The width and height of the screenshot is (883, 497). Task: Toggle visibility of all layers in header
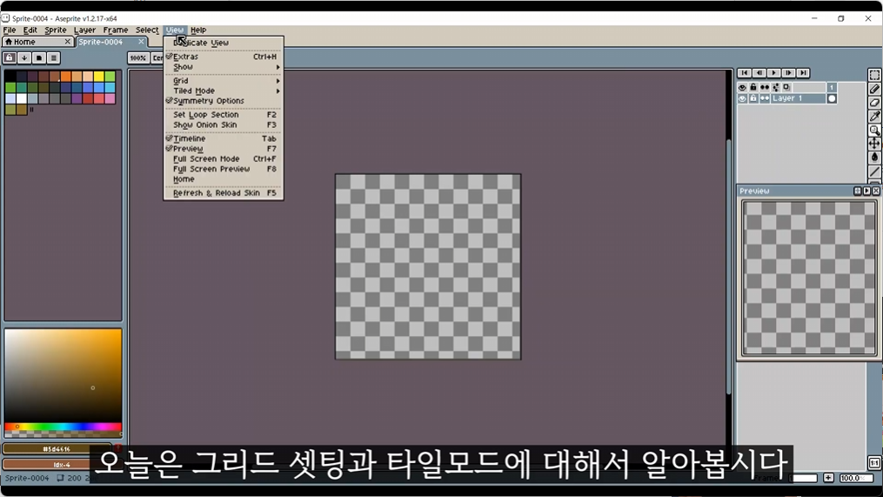tap(742, 87)
